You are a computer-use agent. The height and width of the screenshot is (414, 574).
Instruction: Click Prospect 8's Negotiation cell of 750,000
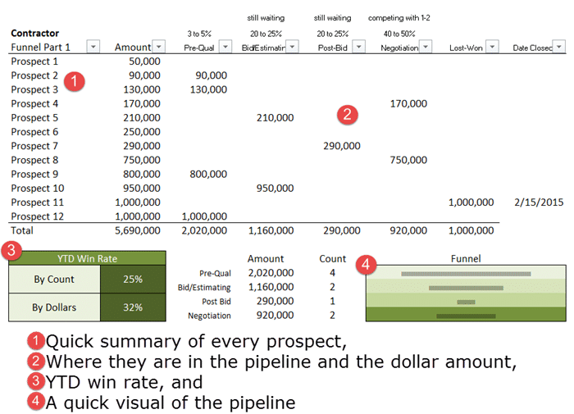(408, 160)
